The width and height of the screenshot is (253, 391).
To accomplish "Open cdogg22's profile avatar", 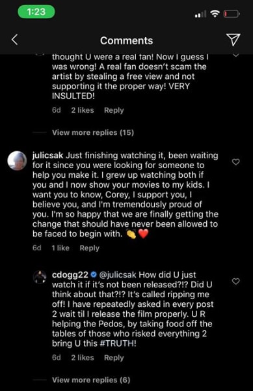I will pos(40,277).
